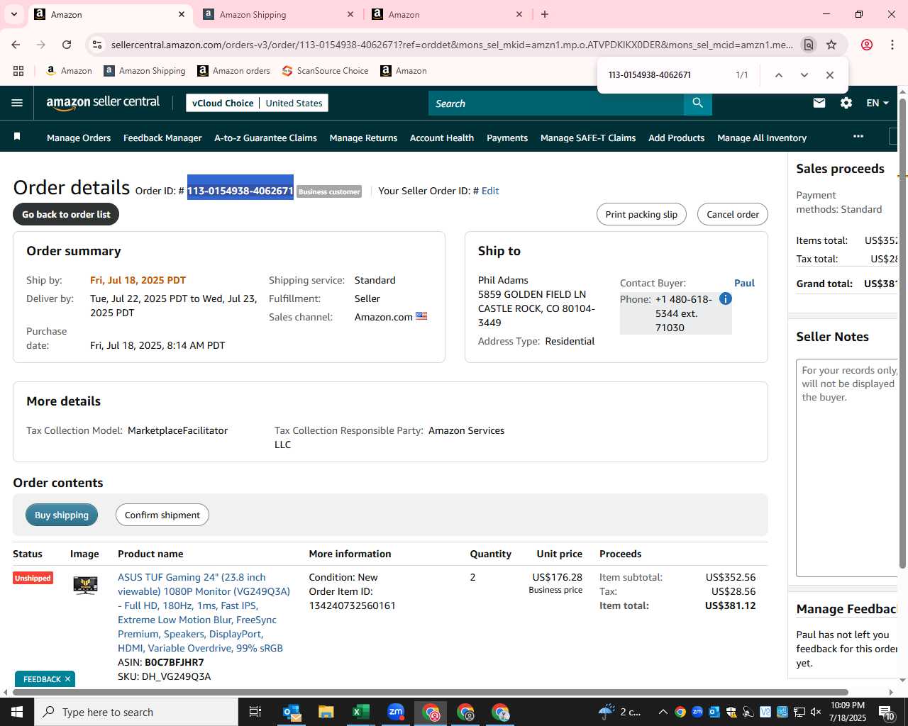The width and height of the screenshot is (908, 726).
Task: Click the vCloud Choice United States account switcher
Action: (x=257, y=103)
